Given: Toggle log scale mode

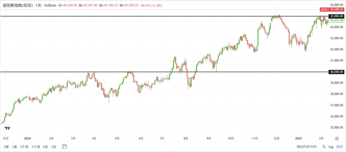Looking at the screenshot, I should tap(331, 147).
